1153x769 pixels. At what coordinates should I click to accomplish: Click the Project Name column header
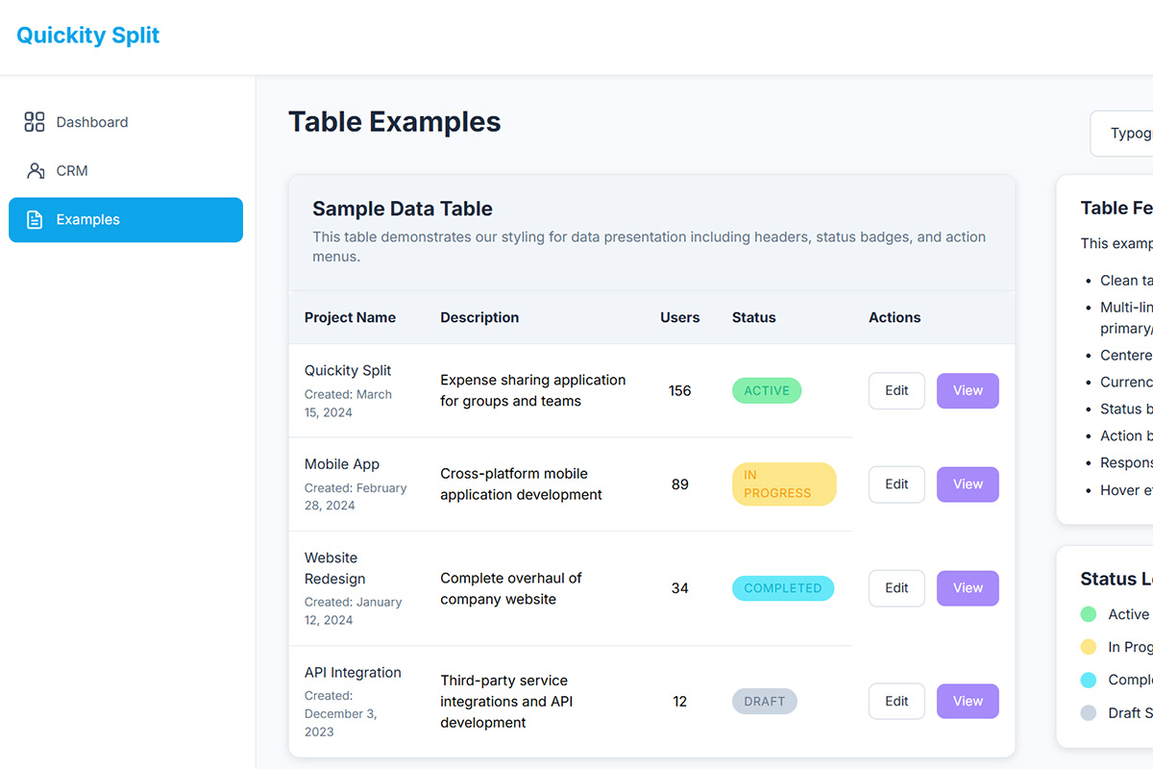(x=350, y=317)
